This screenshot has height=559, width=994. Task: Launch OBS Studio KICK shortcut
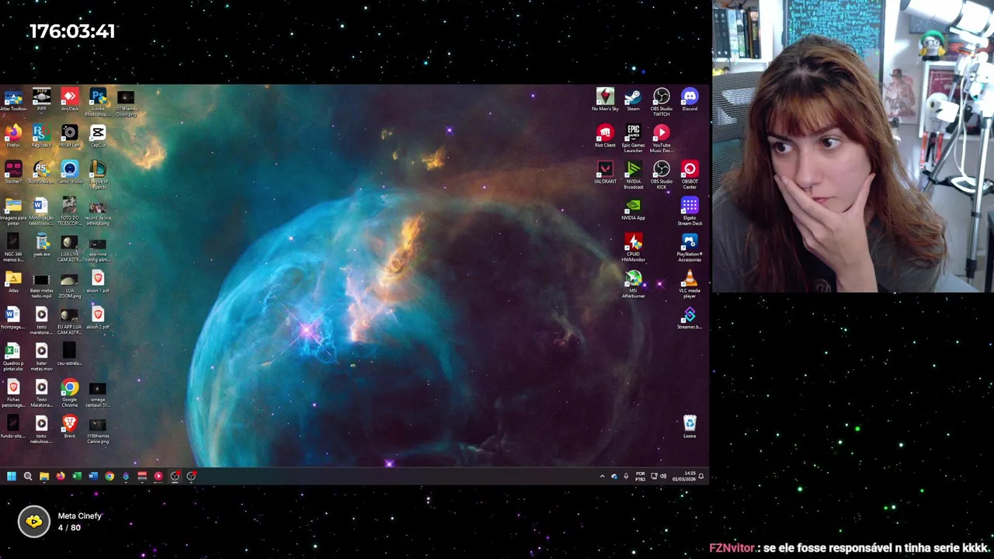pos(661,175)
